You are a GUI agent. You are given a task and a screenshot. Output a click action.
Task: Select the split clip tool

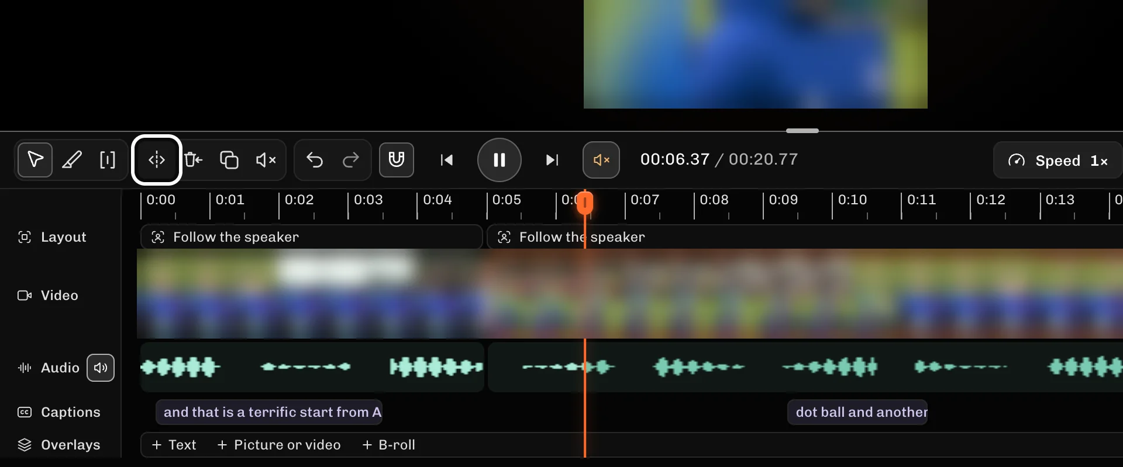pos(157,159)
